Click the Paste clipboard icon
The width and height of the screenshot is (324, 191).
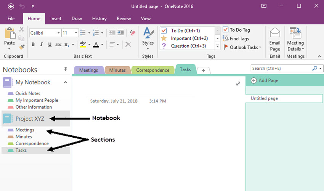10,33
